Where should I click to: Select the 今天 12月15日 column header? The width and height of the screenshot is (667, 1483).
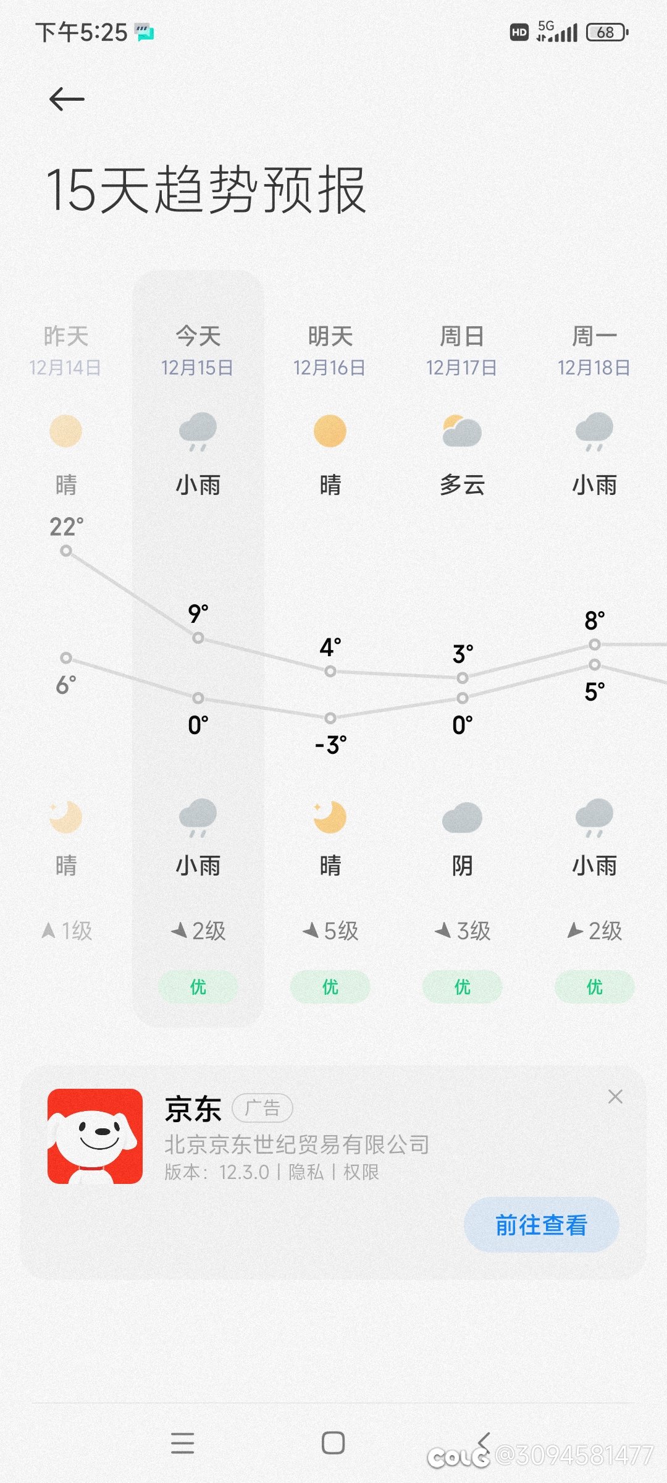click(x=198, y=350)
